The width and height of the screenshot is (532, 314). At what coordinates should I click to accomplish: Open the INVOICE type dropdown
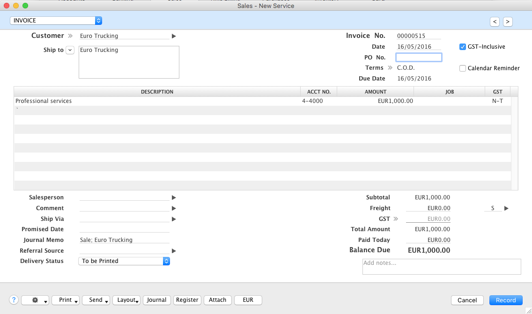coord(56,21)
